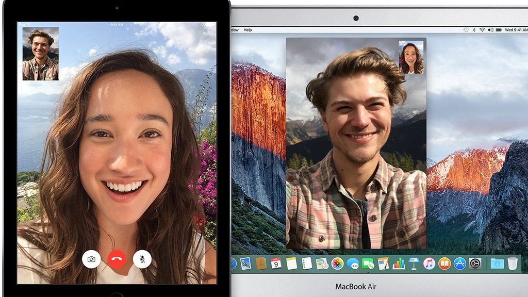The height and width of the screenshot is (297, 528).
Task: Launch Keynote from the Dock
Action: pos(414,264)
